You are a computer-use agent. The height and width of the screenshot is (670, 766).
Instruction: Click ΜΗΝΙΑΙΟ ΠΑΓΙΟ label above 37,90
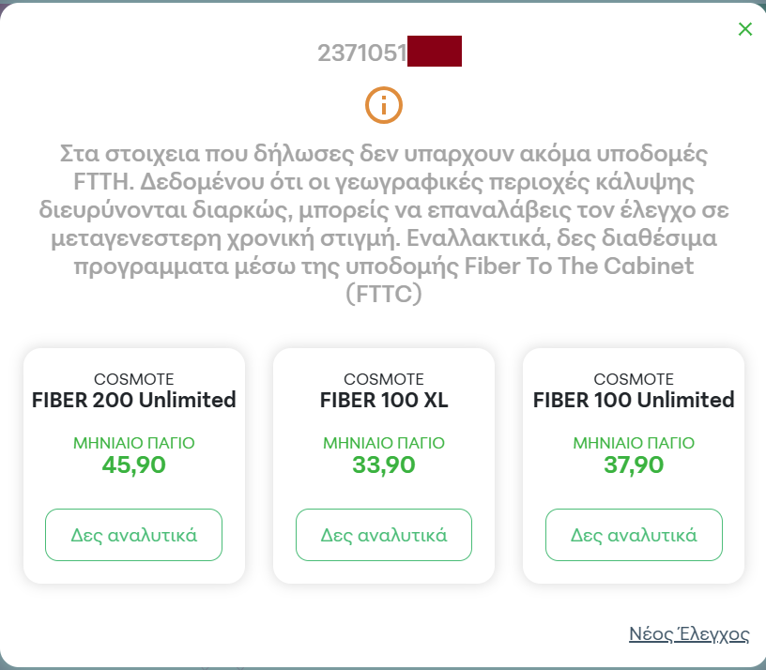634,443
